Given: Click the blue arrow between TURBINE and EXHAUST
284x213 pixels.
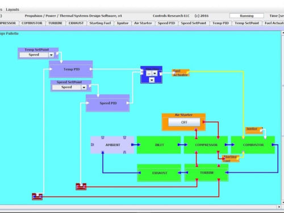Looking at the screenshot, I should coord(183,173).
